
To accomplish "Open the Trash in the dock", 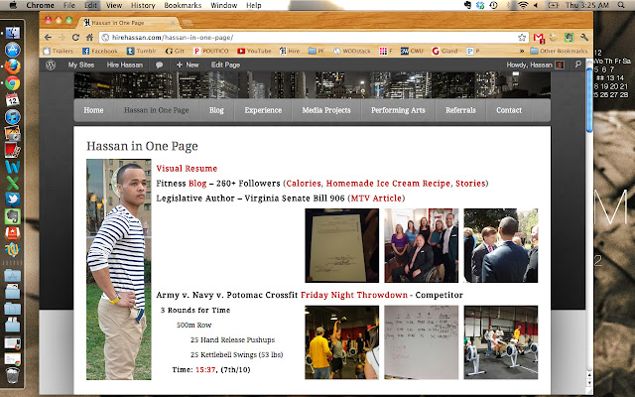I will pyautogui.click(x=13, y=375).
